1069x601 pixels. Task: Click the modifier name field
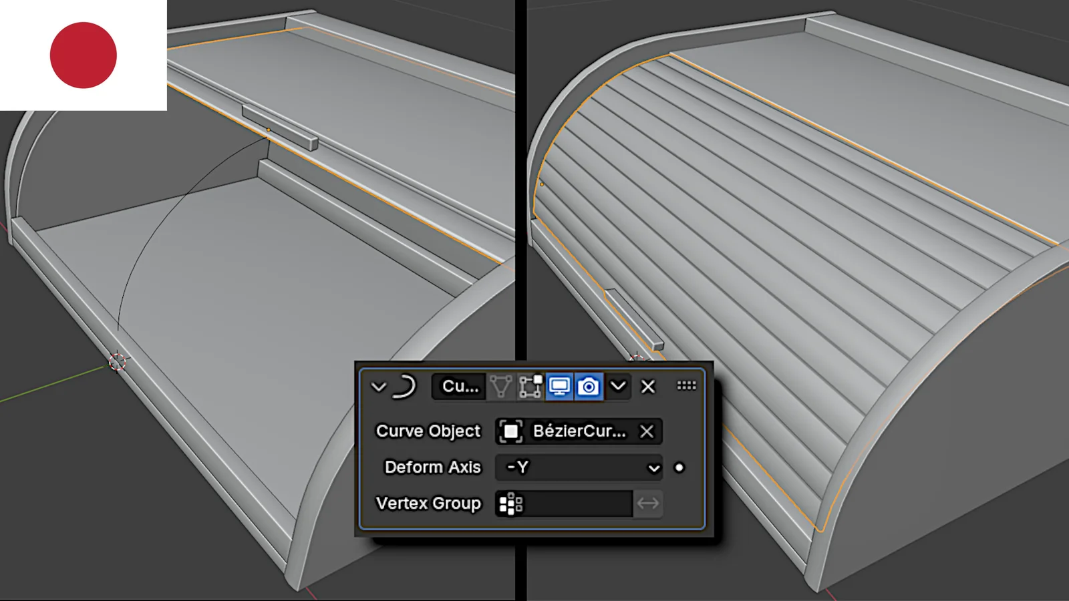460,387
